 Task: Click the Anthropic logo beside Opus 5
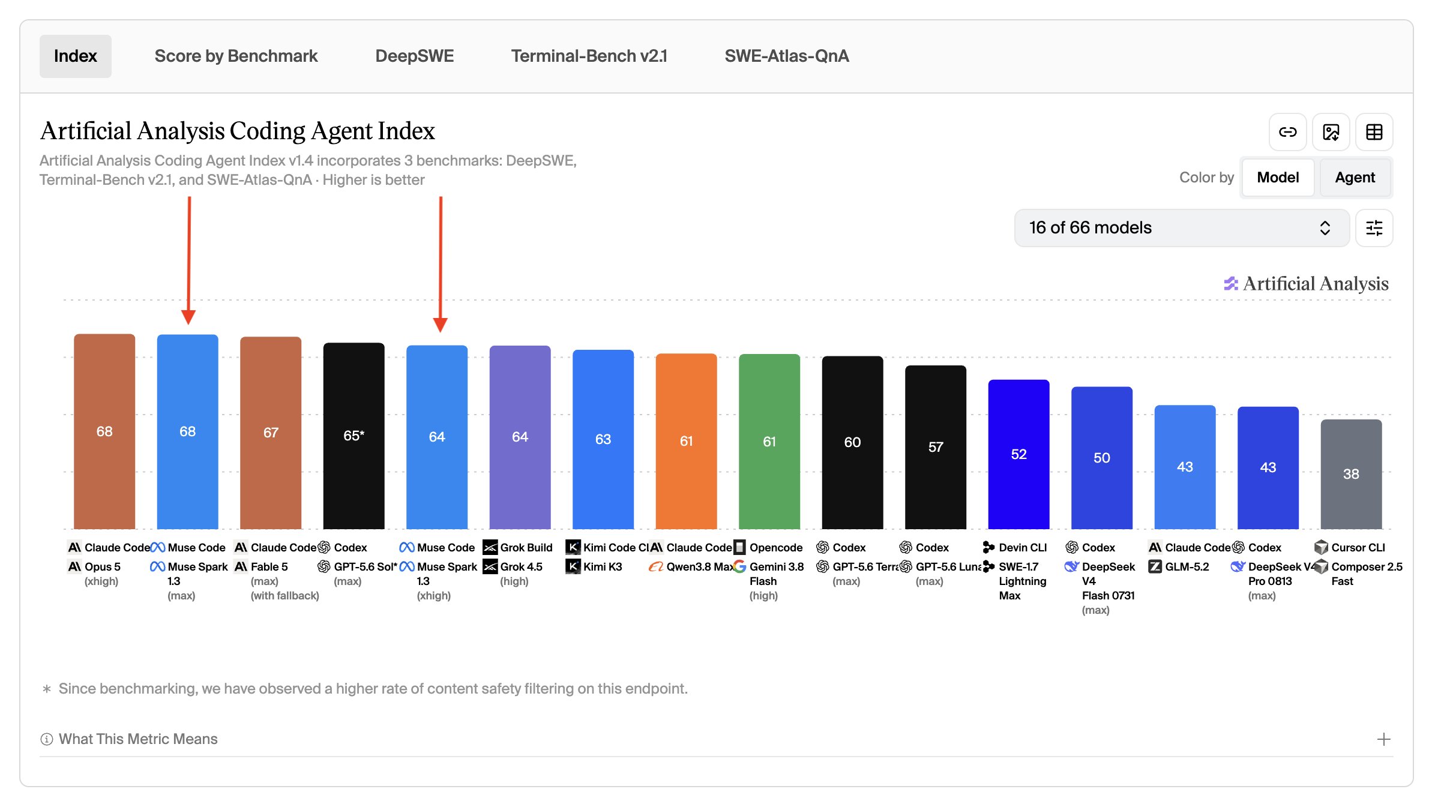coord(74,566)
